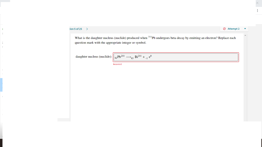Image resolution: width=262 pixels, height=147 pixels.
Task: Click the caret next to Attempt 2
Action: coord(245,29)
